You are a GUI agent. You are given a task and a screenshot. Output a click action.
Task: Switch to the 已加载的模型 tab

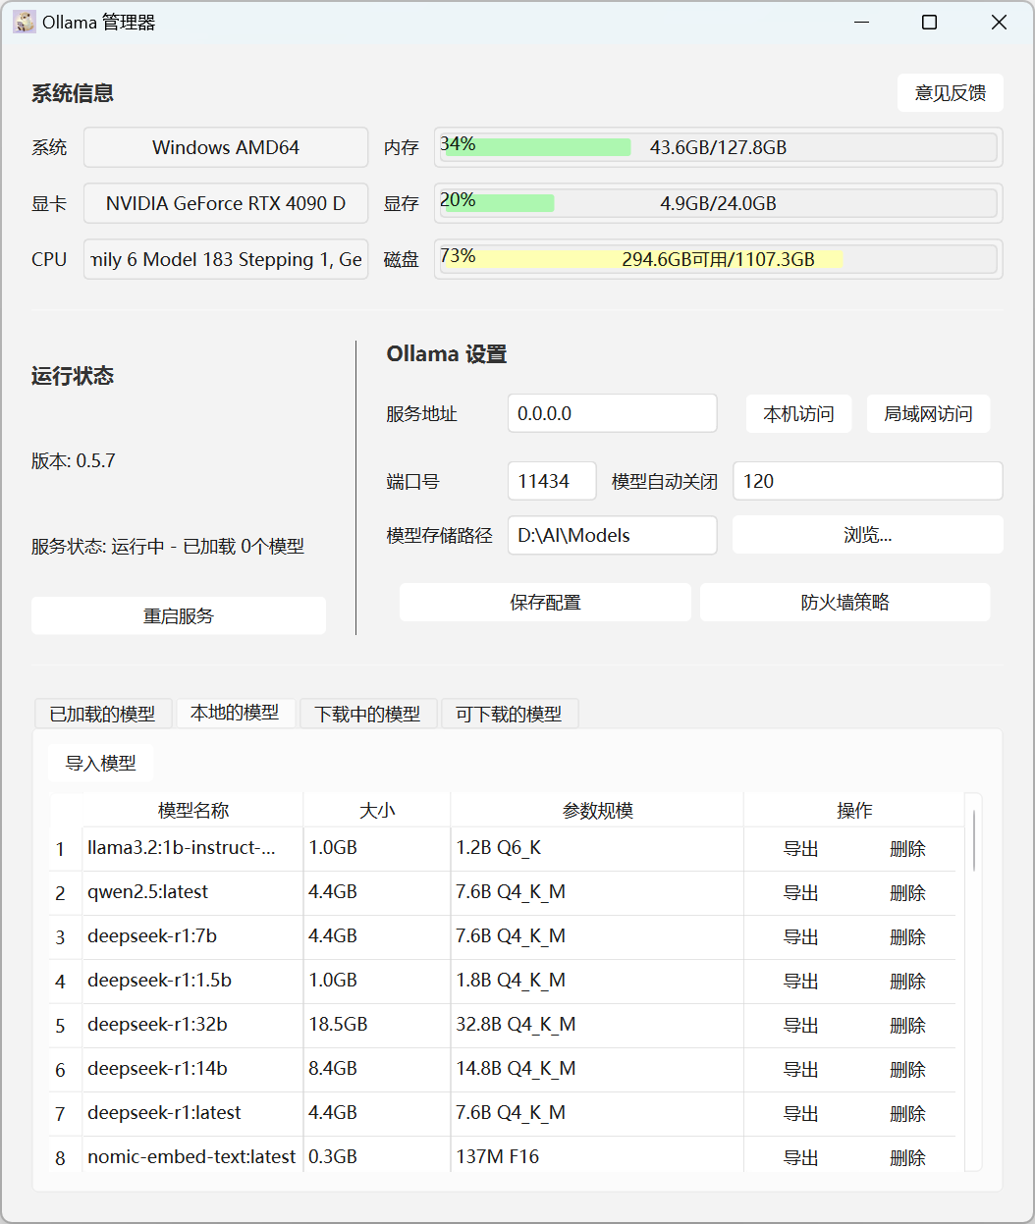coord(102,714)
